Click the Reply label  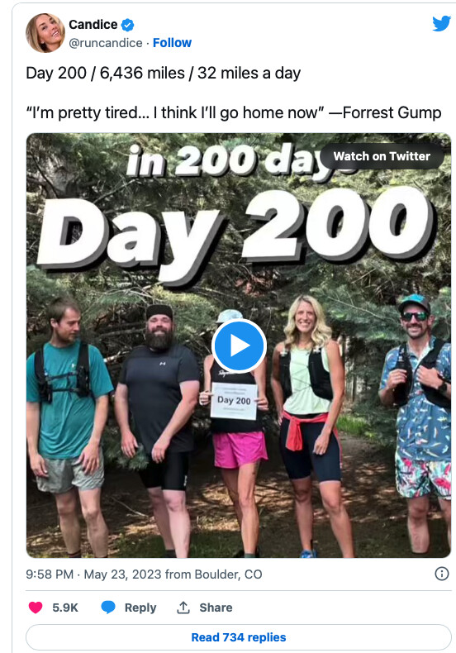[x=140, y=608]
